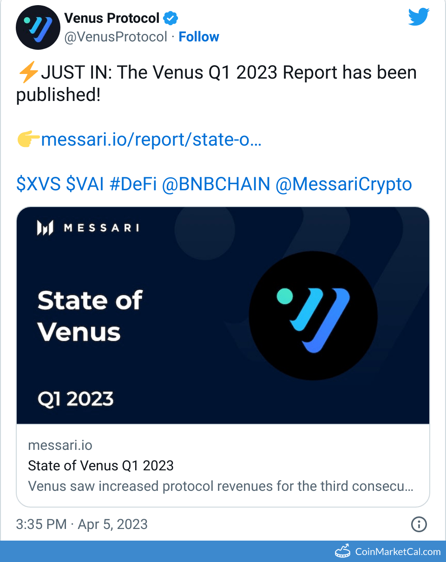446x562 pixels.
Task: Click the @VenusProtocol handle
Action: [x=116, y=37]
